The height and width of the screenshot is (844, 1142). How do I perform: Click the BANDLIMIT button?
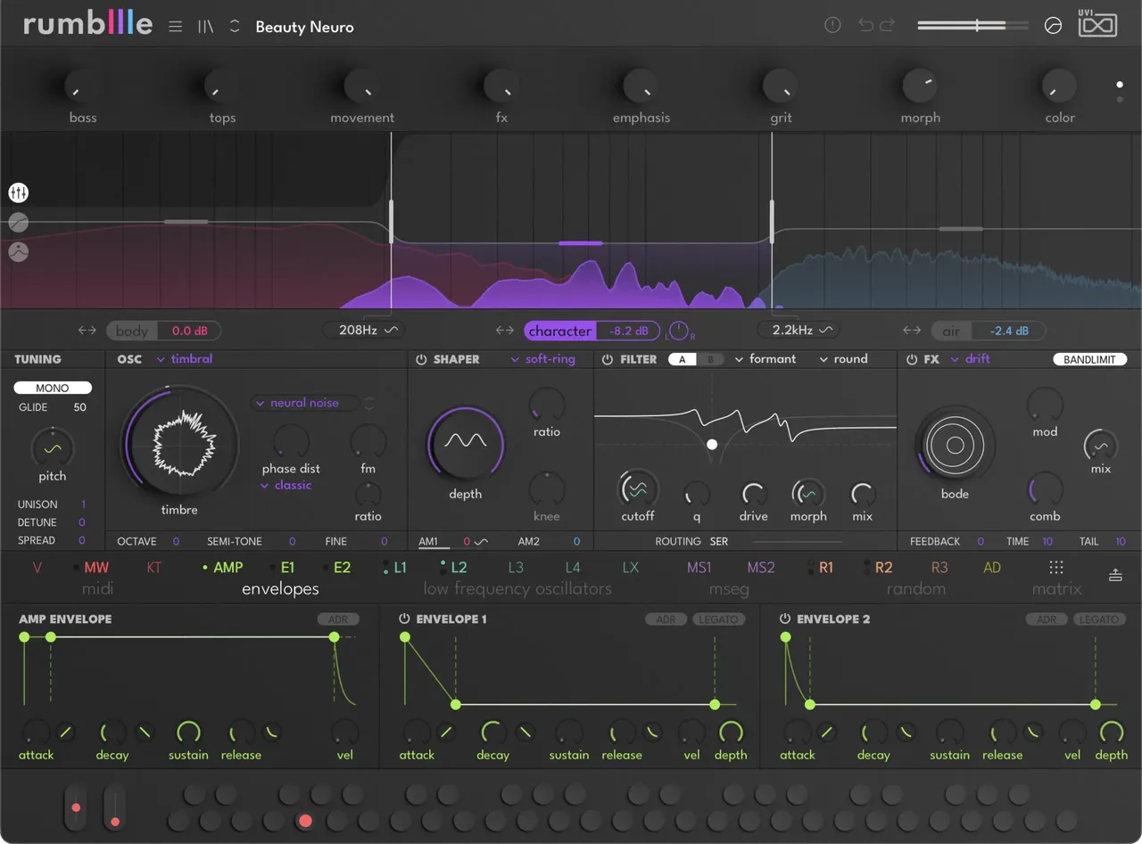(1089, 359)
